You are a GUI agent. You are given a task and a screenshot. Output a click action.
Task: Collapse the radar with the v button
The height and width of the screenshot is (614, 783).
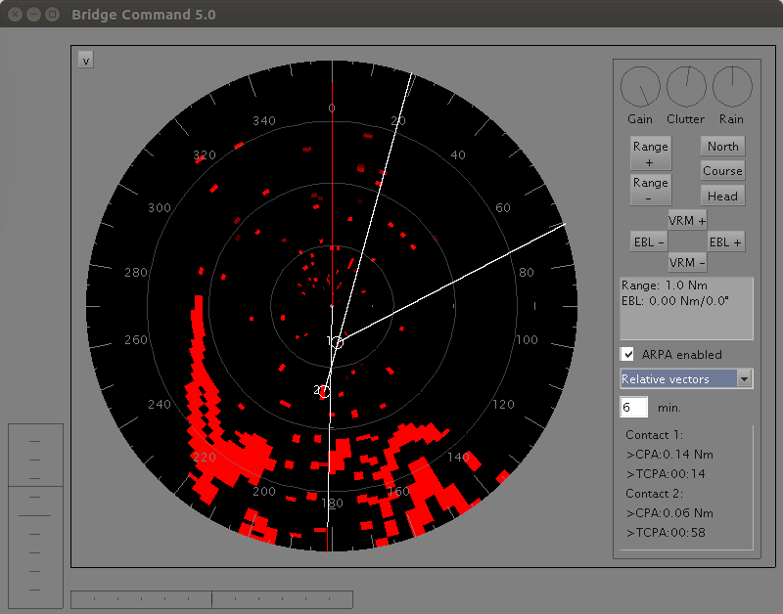pos(86,61)
